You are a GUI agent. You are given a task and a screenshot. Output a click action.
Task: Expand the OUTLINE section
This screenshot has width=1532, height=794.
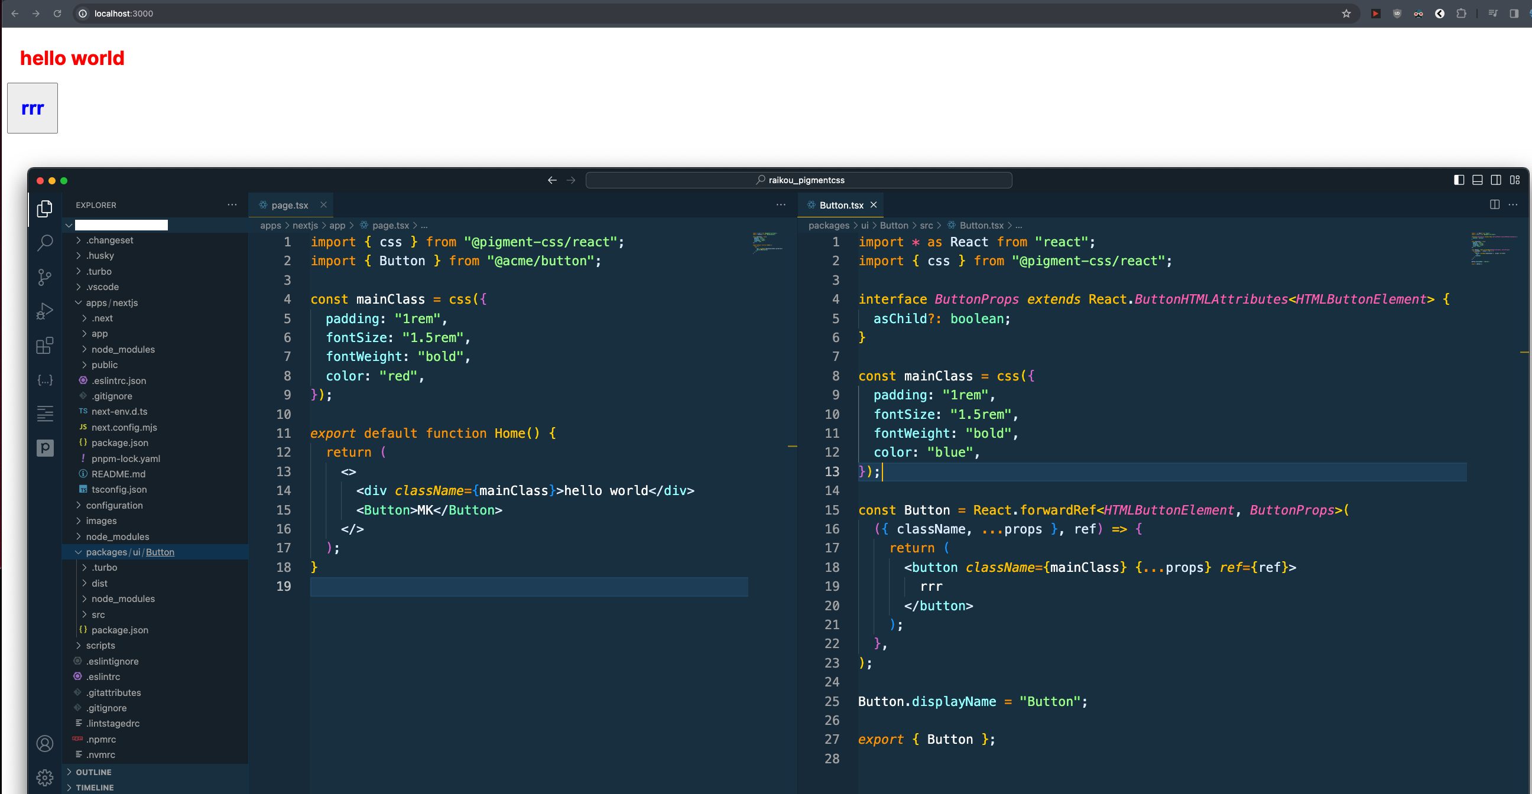tap(155, 772)
